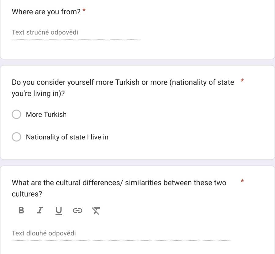Viewport: 275px width, 254px height.
Task: Click required asterisk beside the Turkish nationality question
Action: [x=242, y=81]
